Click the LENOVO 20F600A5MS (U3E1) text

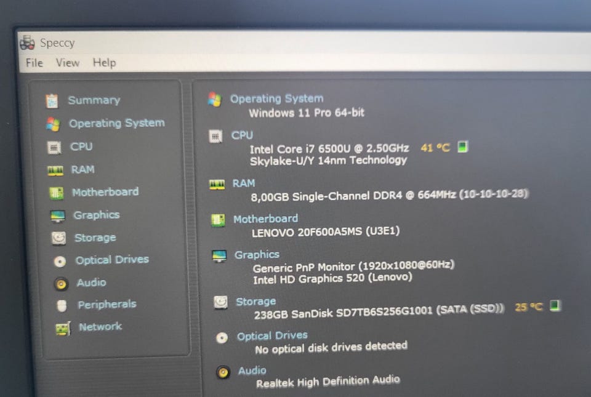[x=326, y=231]
